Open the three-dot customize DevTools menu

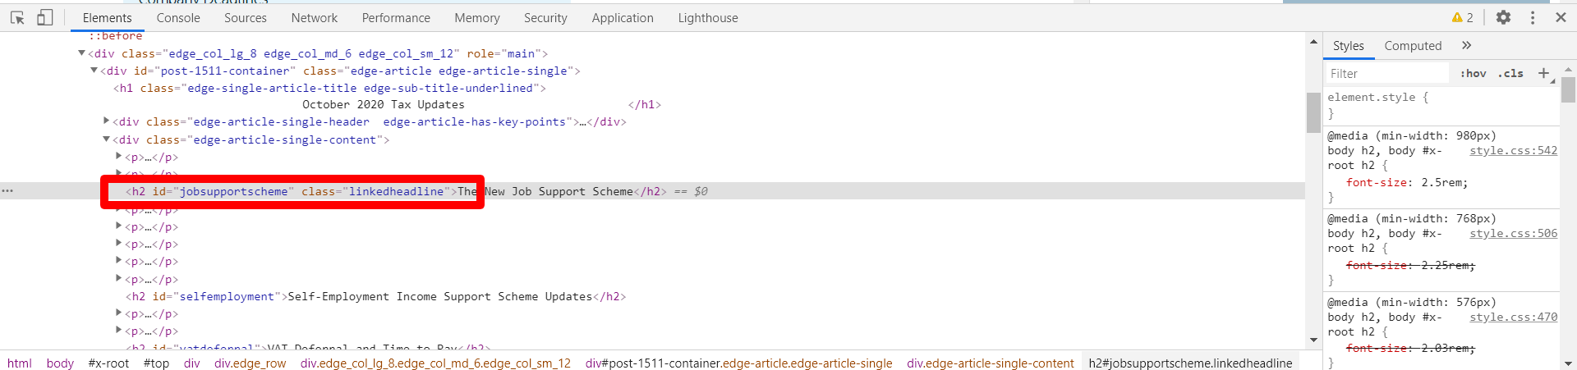pos(1533,17)
